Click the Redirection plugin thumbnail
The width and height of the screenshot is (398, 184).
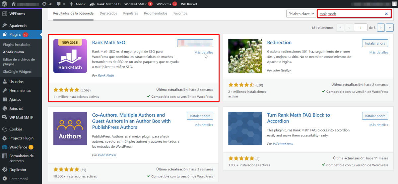(x=245, y=56)
